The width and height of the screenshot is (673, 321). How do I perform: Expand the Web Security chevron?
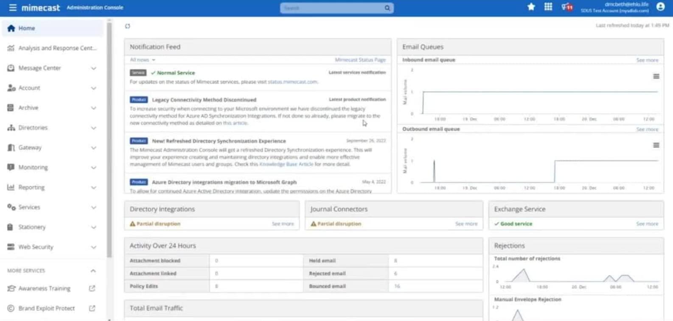click(93, 247)
